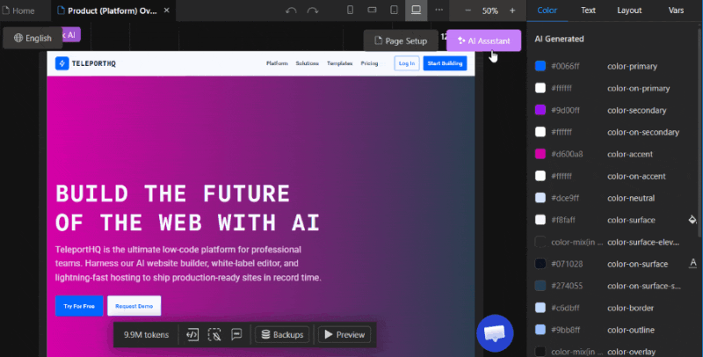Open Backups
Image resolution: width=703 pixels, height=357 pixels.
(282, 334)
